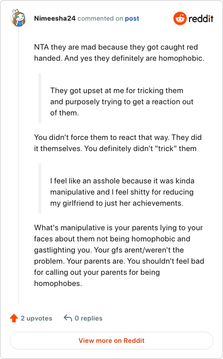Click the final word "homophobes."
Viewport: 223px width, 359px height.
click(58, 283)
